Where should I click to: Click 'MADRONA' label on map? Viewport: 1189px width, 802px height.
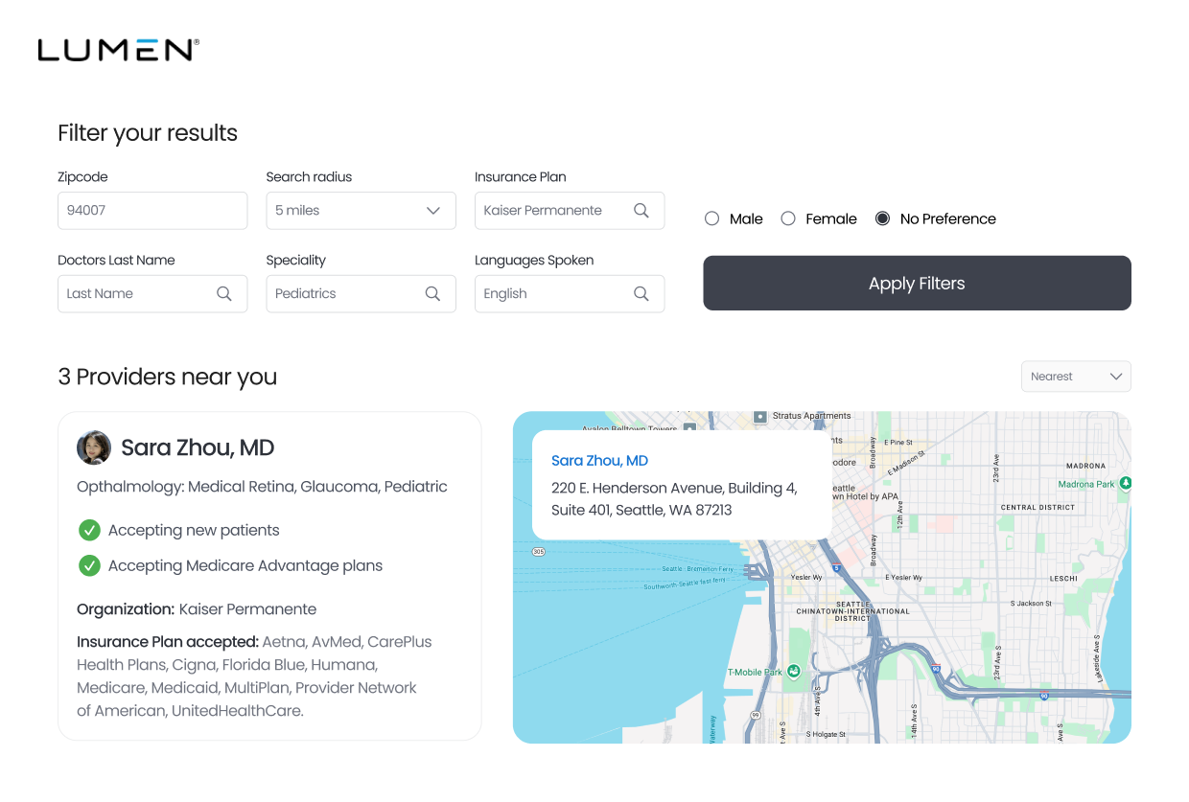click(1085, 466)
